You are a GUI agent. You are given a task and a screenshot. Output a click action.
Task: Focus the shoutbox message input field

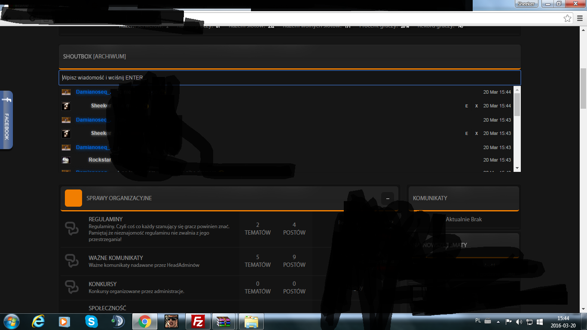click(290, 78)
